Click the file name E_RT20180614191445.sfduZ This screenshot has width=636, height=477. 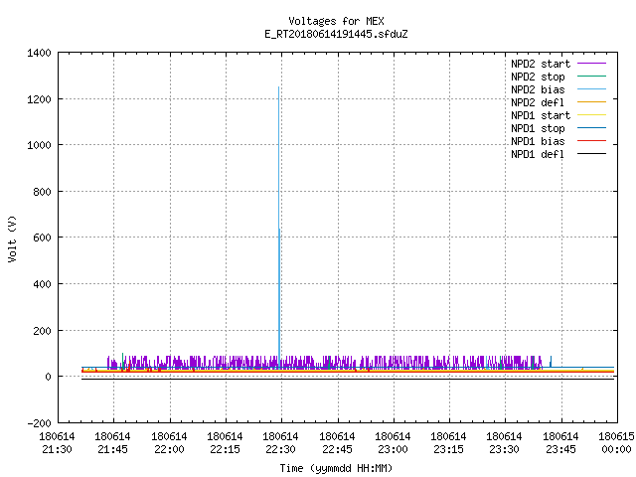(336, 34)
